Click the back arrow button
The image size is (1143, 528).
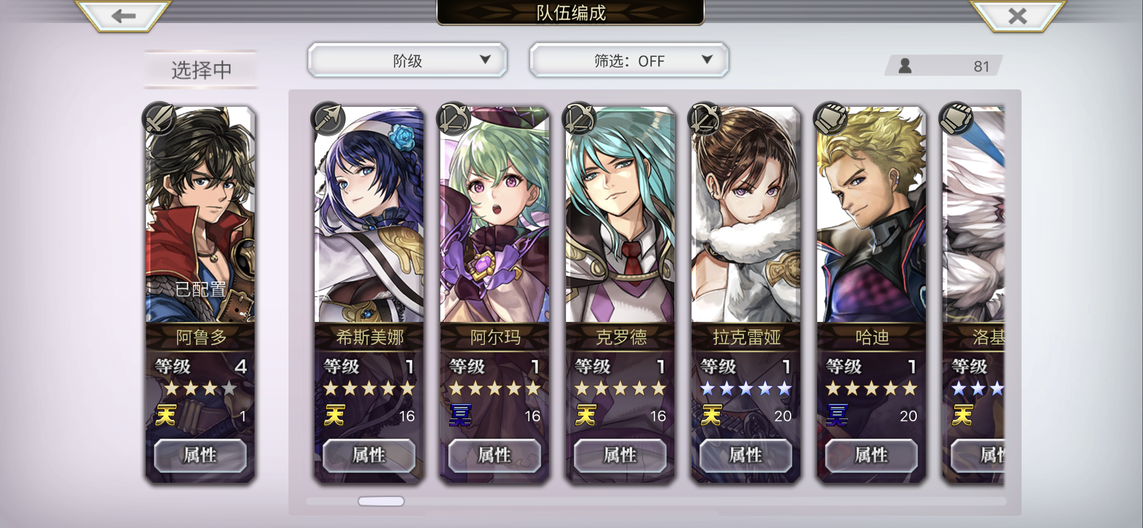coord(123,16)
